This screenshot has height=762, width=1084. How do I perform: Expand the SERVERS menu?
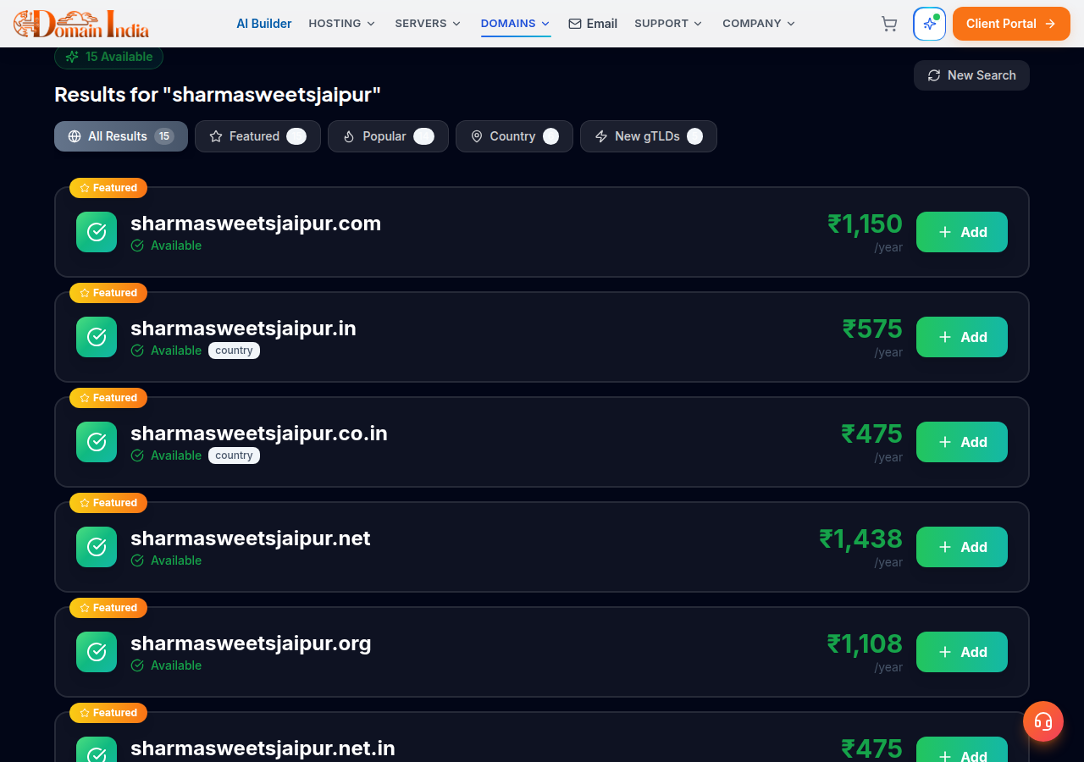coord(428,24)
